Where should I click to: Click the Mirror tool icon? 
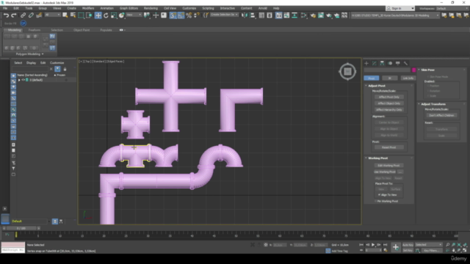click(x=245, y=15)
